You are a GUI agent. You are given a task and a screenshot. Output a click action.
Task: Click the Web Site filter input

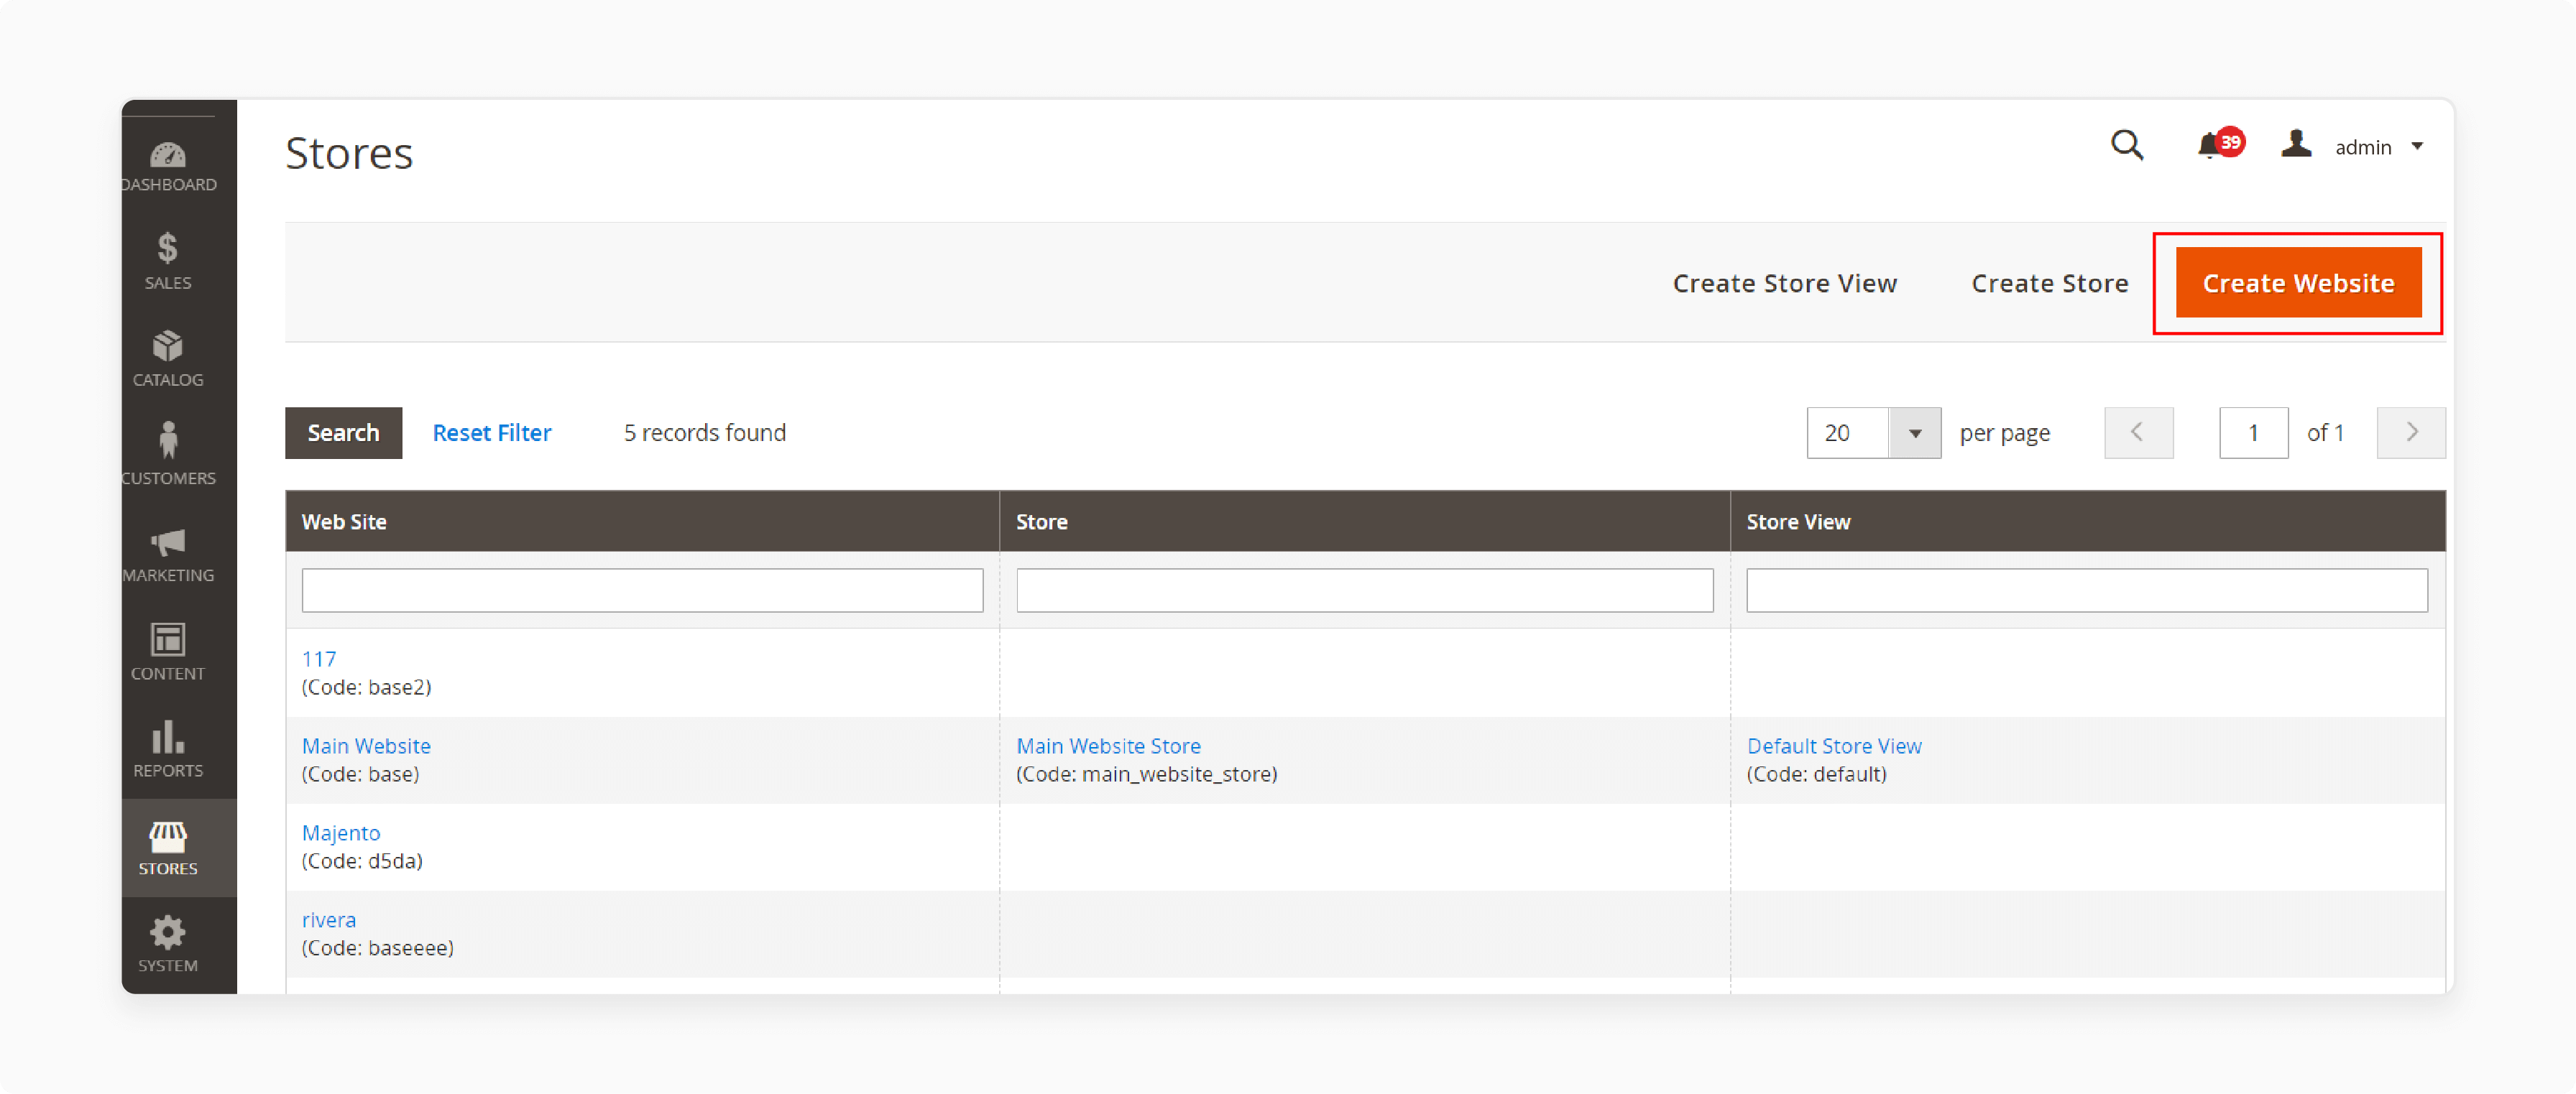pos(642,590)
